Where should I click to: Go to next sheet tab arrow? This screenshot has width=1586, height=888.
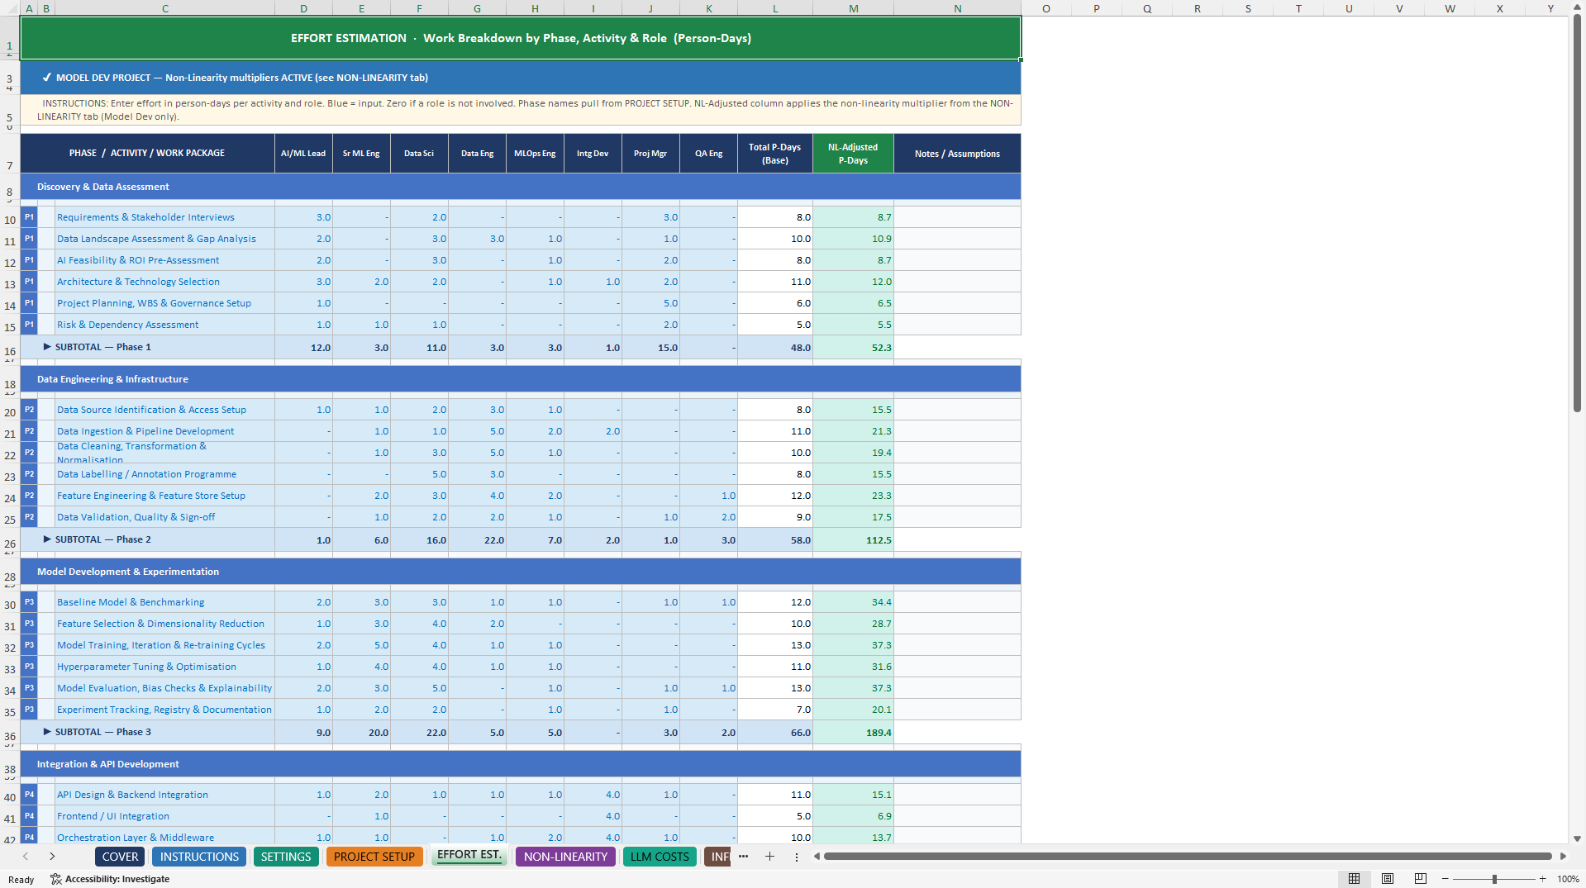click(x=52, y=857)
